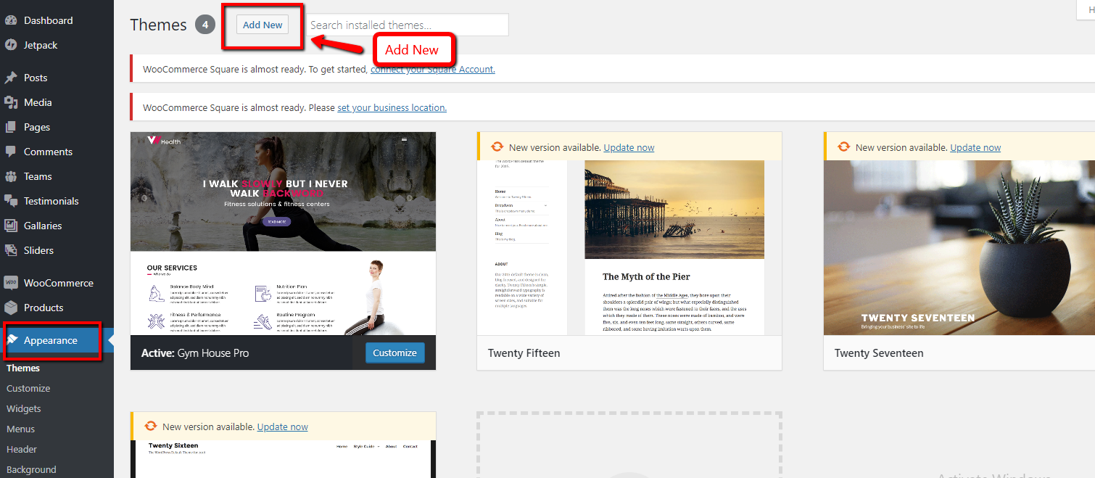This screenshot has height=478, width=1095.
Task: Click Update now for Twenty Seventeen
Action: 975,147
